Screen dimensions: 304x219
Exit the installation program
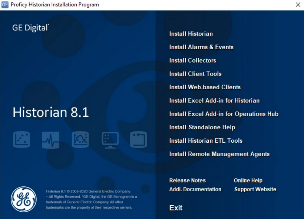point(176,208)
